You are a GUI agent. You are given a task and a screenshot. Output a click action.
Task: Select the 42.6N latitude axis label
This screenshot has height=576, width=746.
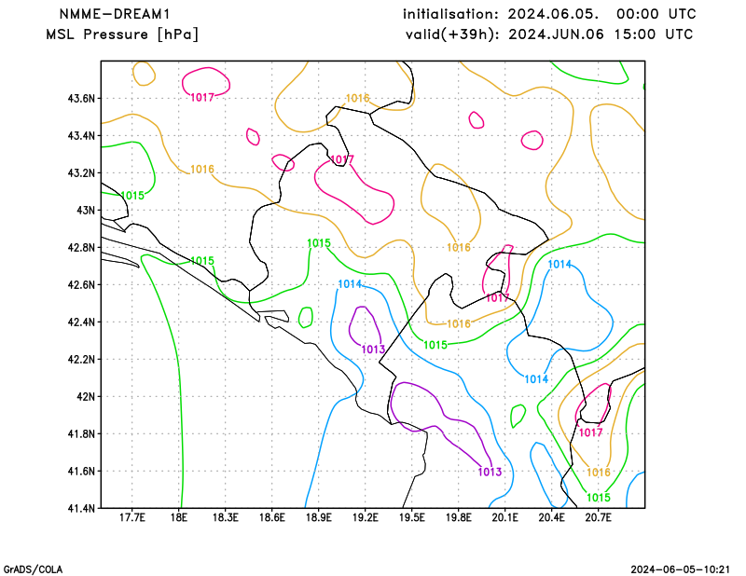81,285
